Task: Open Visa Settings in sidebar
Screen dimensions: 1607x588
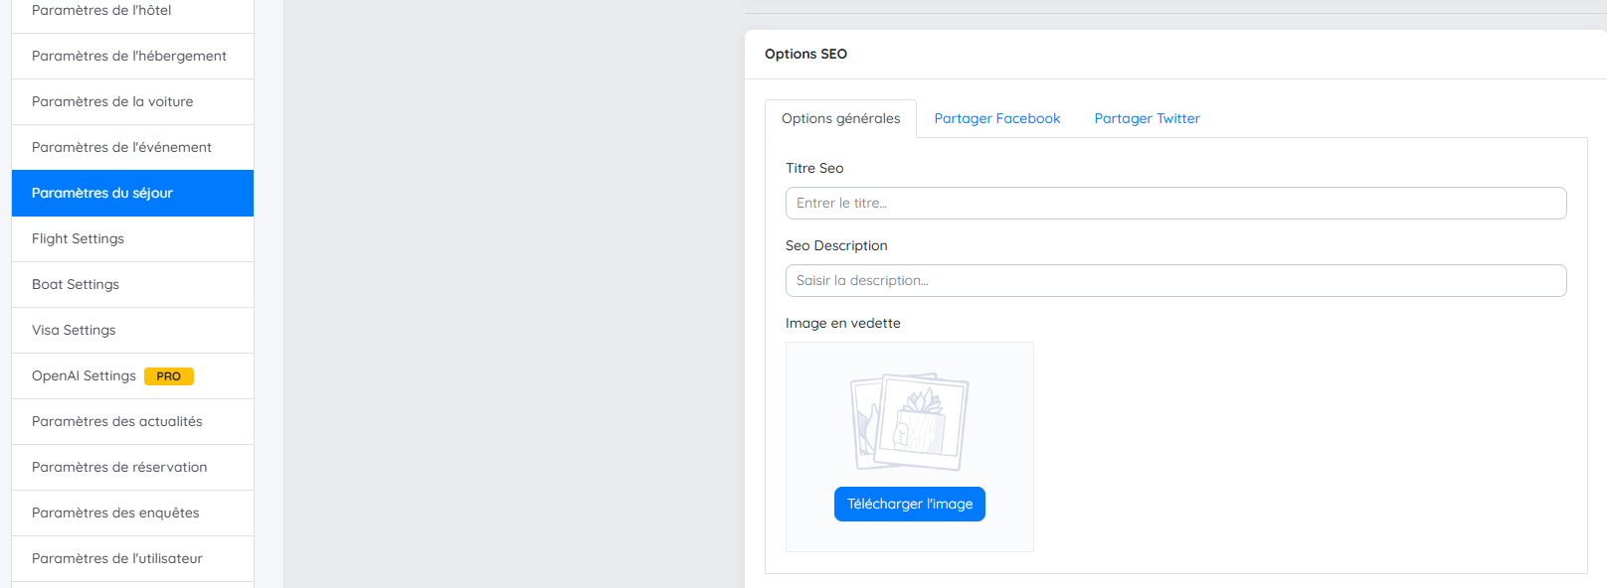Action: [74, 331]
